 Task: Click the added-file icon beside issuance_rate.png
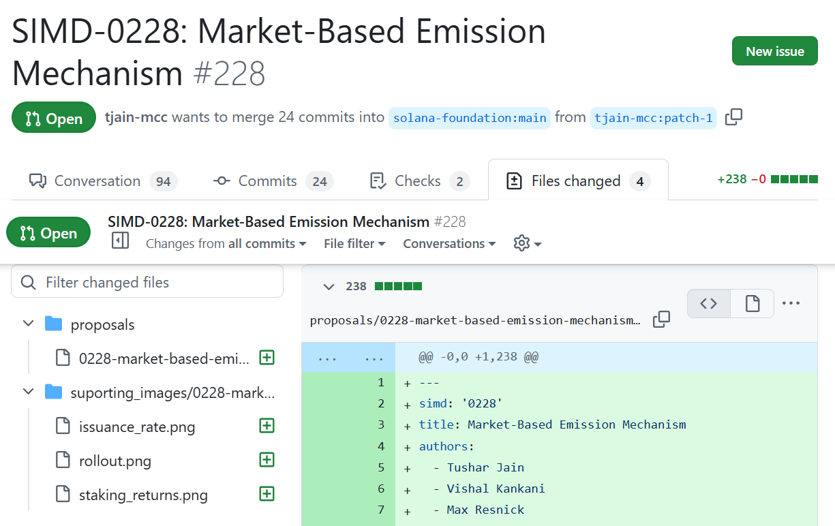click(x=267, y=426)
